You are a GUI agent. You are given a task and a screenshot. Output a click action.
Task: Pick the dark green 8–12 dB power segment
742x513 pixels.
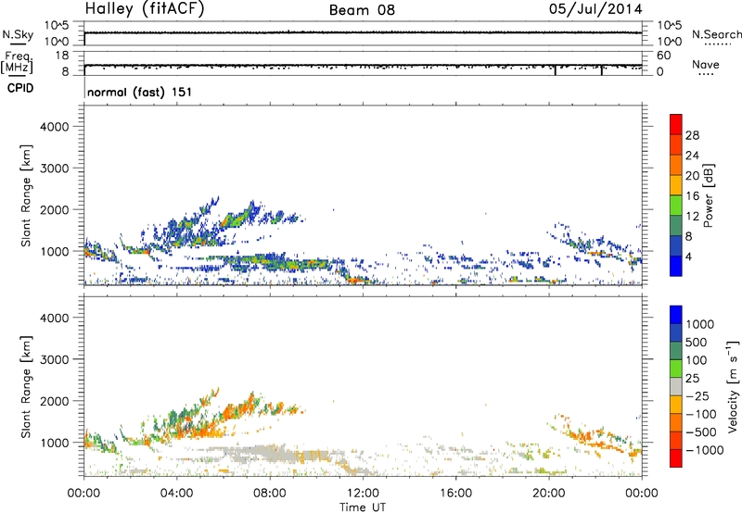(x=676, y=226)
